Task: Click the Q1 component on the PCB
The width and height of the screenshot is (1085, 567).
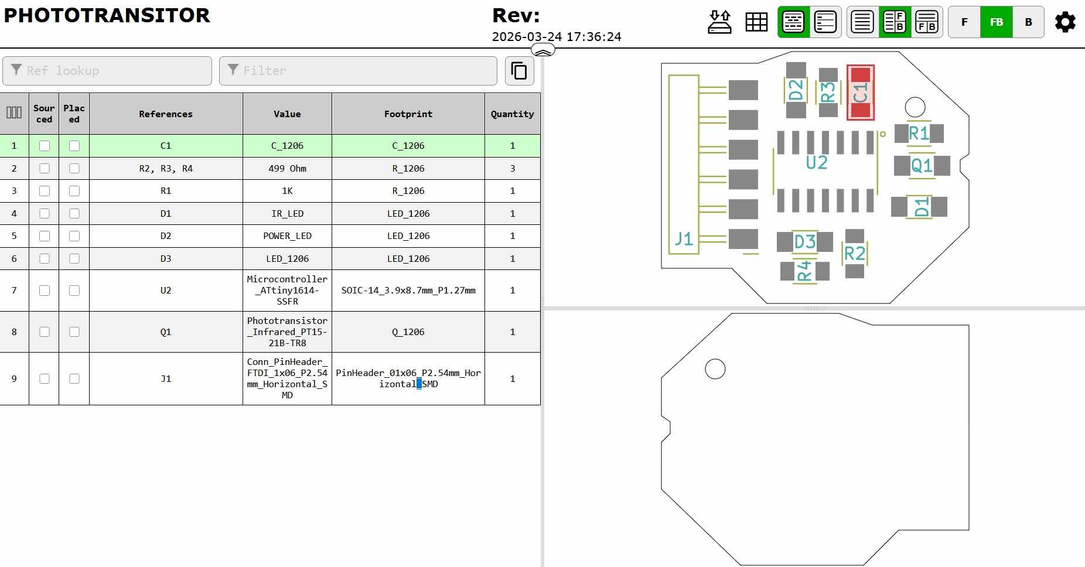Action: 922,166
